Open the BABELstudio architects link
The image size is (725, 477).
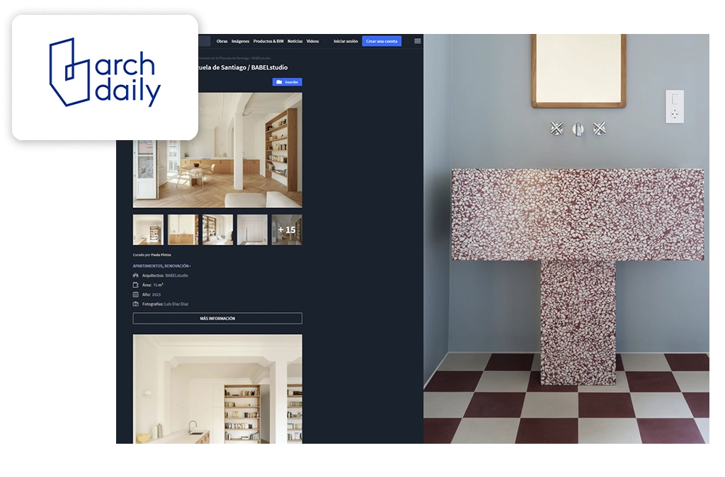coord(176,275)
